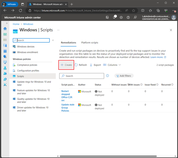Sort by Status column header
This screenshot has width=178, height=158.
(98, 85)
